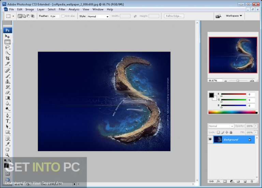Choose New selection mode
The width and height of the screenshot is (262, 188).
tap(20, 16)
